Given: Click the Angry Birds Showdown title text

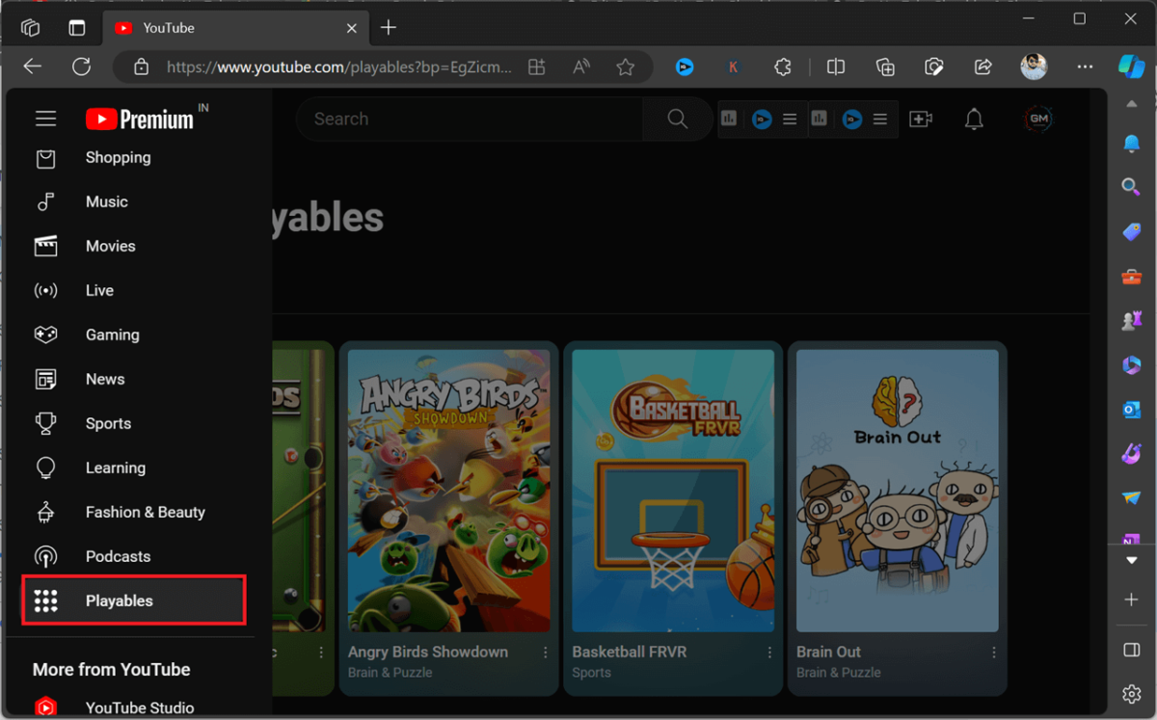Looking at the screenshot, I should coord(428,653).
